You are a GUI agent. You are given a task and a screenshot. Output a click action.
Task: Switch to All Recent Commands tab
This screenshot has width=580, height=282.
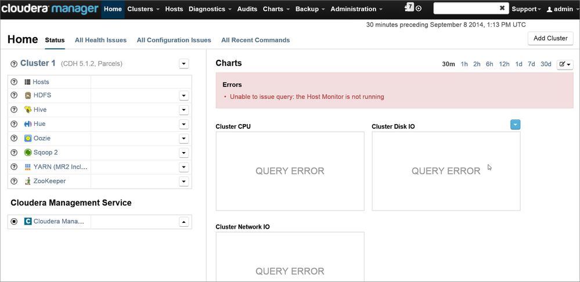[255, 40]
